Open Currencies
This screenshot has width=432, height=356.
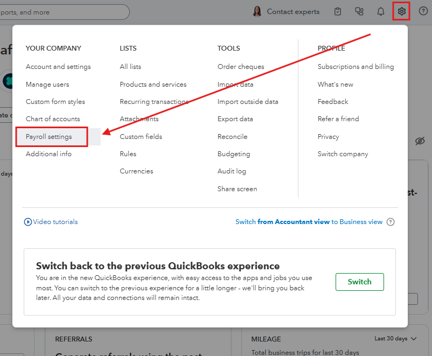[136, 171]
